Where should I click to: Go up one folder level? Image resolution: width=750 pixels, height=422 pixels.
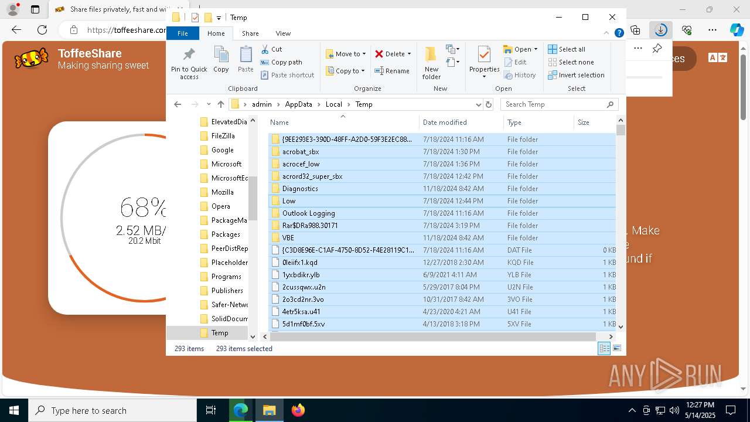click(220, 104)
